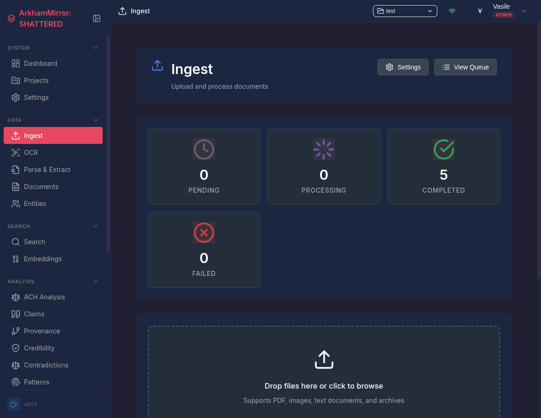This screenshot has height=418, width=541.
Task: Open the Projects page
Action: pos(53,80)
